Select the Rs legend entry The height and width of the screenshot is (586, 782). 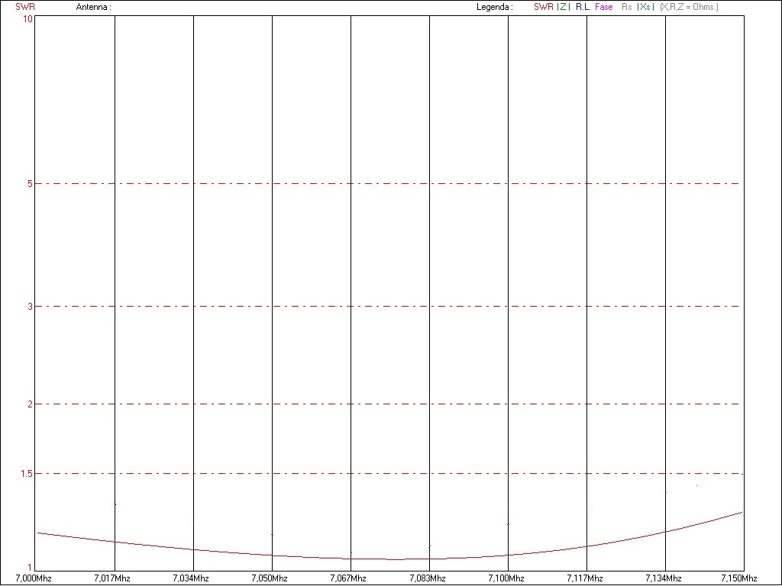pyautogui.click(x=627, y=7)
